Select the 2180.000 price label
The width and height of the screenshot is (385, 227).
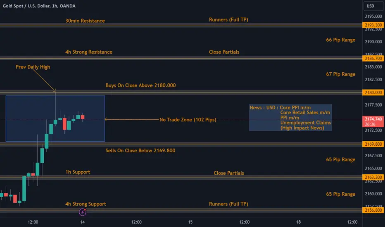[x=373, y=92]
